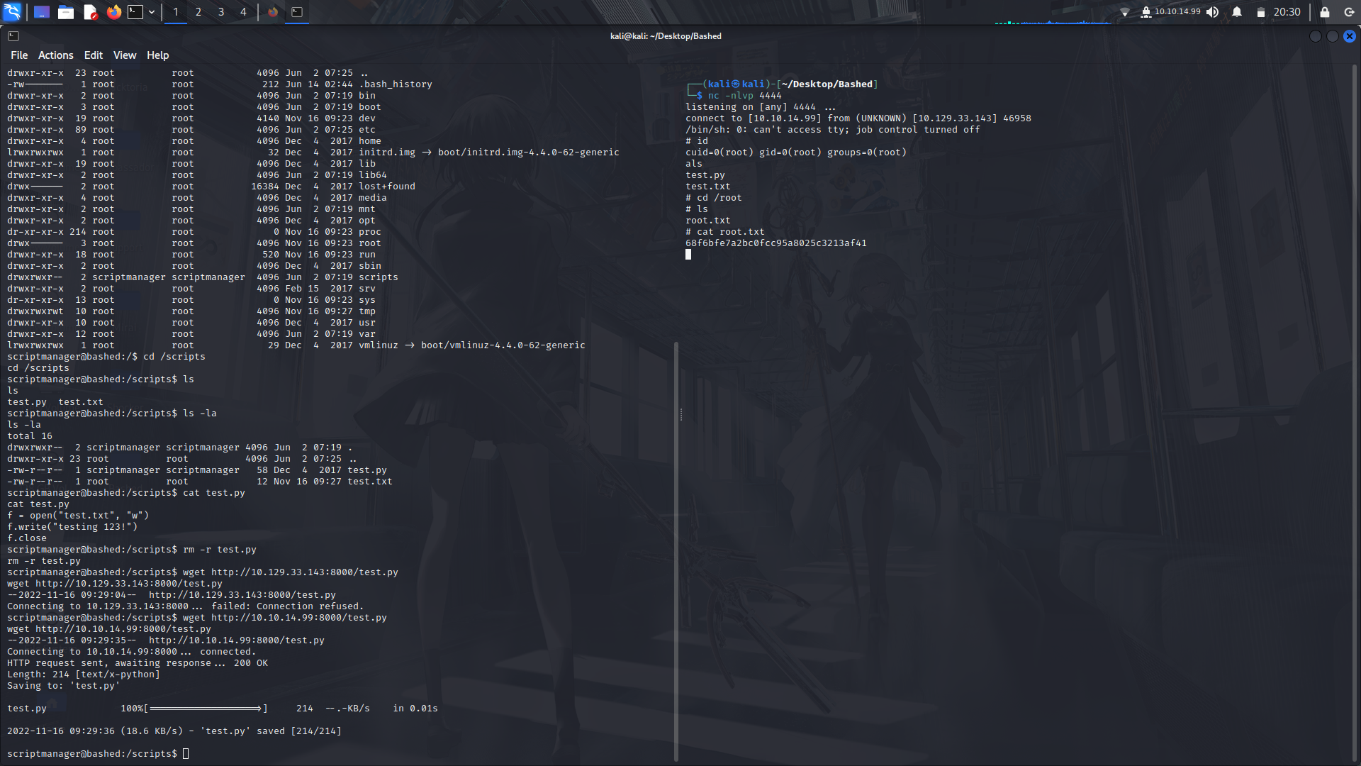Open the Actions menu
The width and height of the screenshot is (1361, 766).
(55, 55)
